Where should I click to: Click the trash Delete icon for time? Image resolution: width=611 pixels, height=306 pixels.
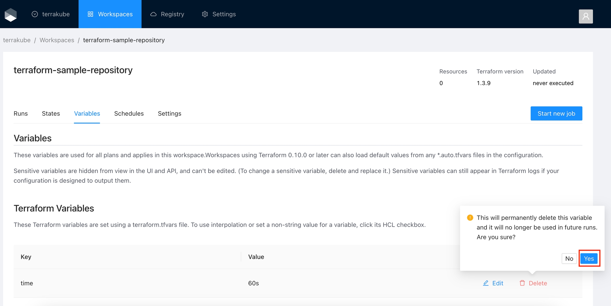tap(522, 283)
